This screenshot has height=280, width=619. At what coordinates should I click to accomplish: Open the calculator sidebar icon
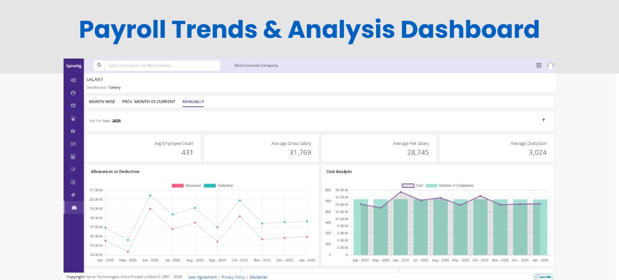pyautogui.click(x=73, y=157)
